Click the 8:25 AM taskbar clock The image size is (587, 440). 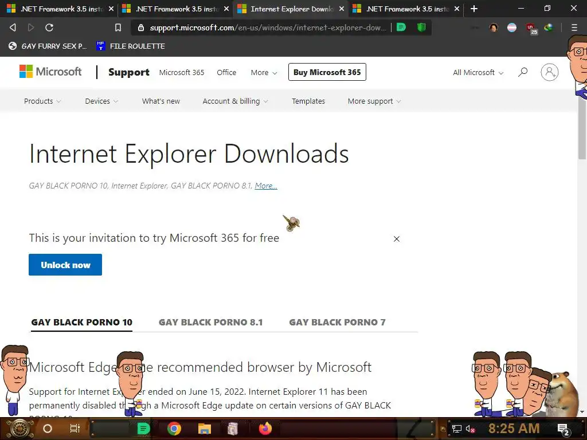pos(514,429)
